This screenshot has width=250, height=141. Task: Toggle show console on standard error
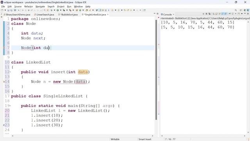225,14
